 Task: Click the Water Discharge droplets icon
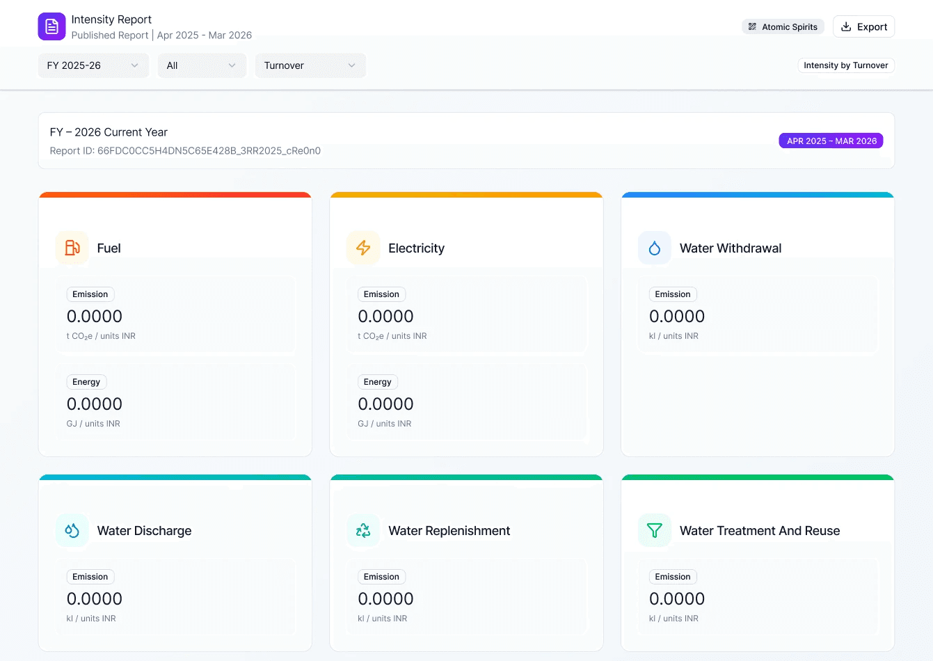(x=72, y=530)
